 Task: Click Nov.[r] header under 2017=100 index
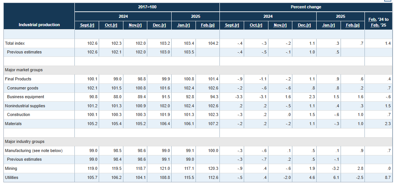(x=135, y=25)
